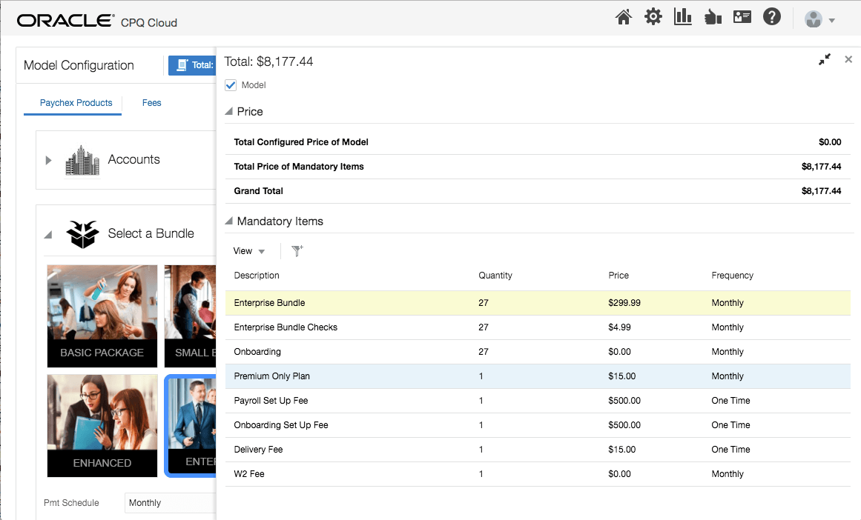Open the Help question mark icon
Image resolution: width=861 pixels, height=520 pixels.
[772, 17]
